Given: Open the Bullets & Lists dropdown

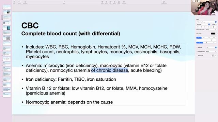Looking at the screenshot, I should [211, 52].
